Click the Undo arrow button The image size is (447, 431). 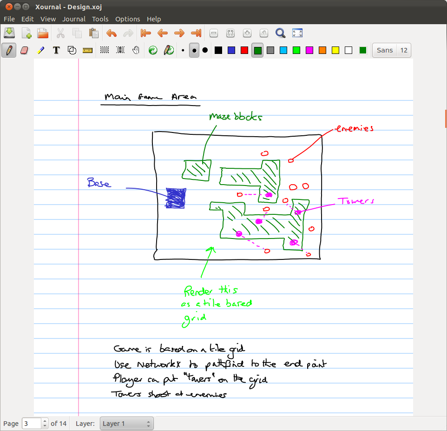(x=112, y=33)
